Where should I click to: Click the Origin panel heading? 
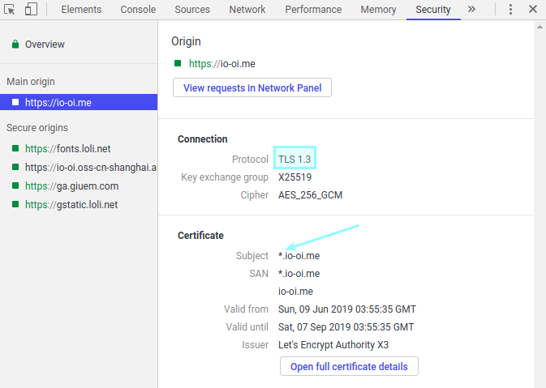click(186, 41)
